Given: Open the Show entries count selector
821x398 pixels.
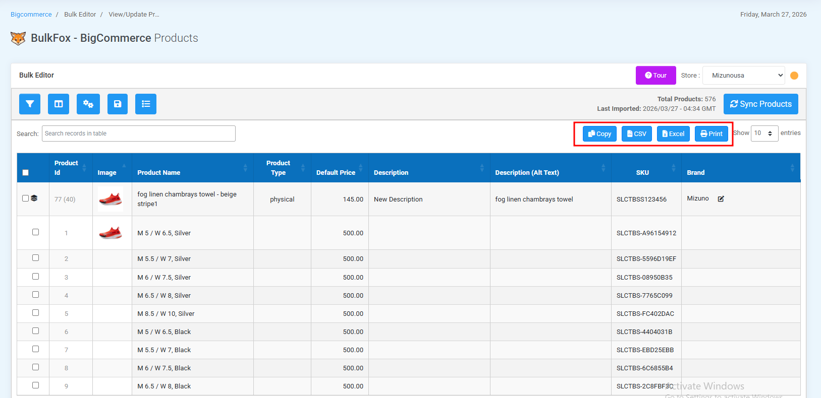Looking at the screenshot, I should (x=764, y=134).
